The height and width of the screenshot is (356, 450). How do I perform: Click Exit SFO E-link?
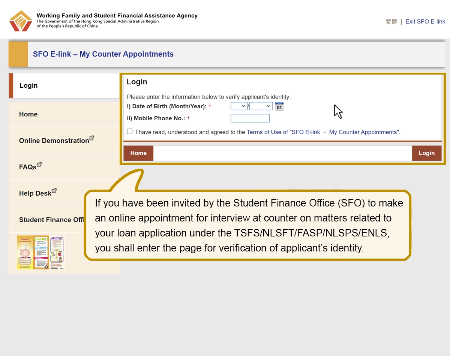click(425, 22)
